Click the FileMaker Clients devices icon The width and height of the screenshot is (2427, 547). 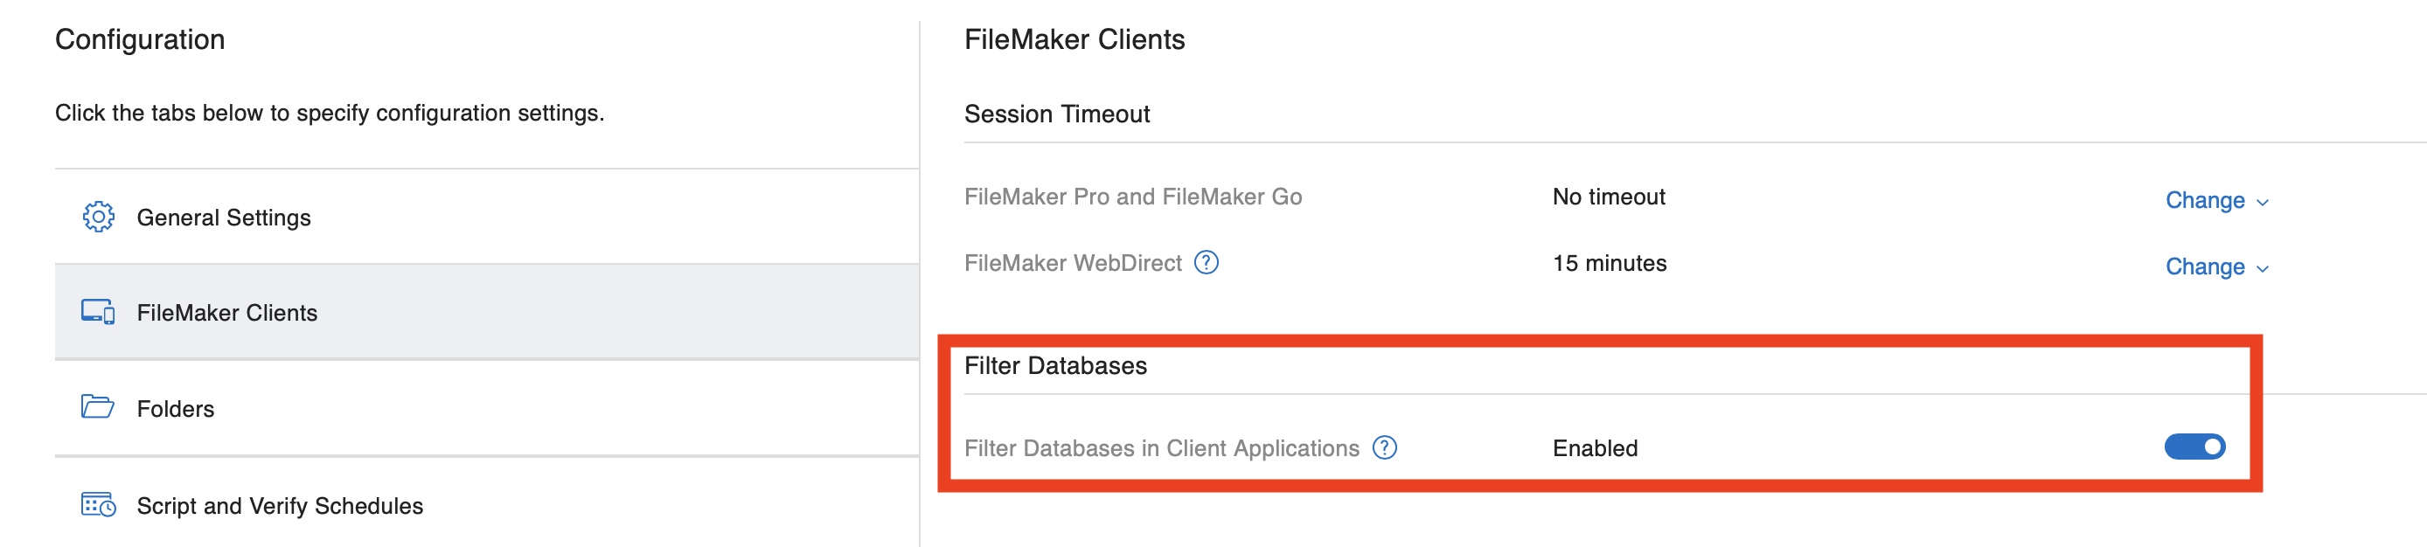click(x=98, y=312)
